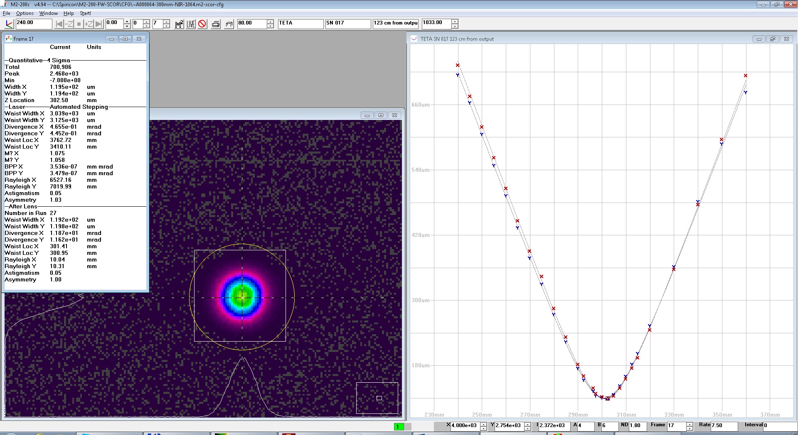Open the Window menu
The image size is (798, 435).
[x=49, y=13]
